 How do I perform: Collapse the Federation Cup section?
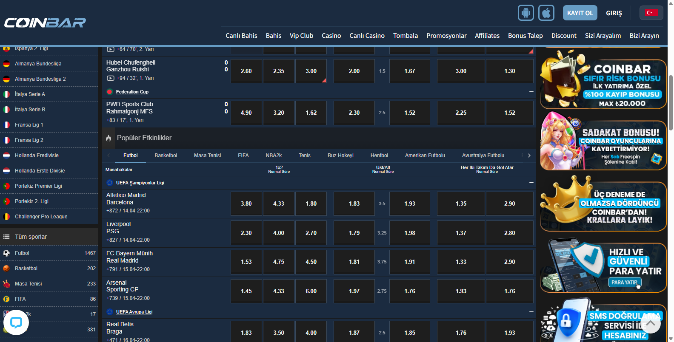(x=531, y=92)
